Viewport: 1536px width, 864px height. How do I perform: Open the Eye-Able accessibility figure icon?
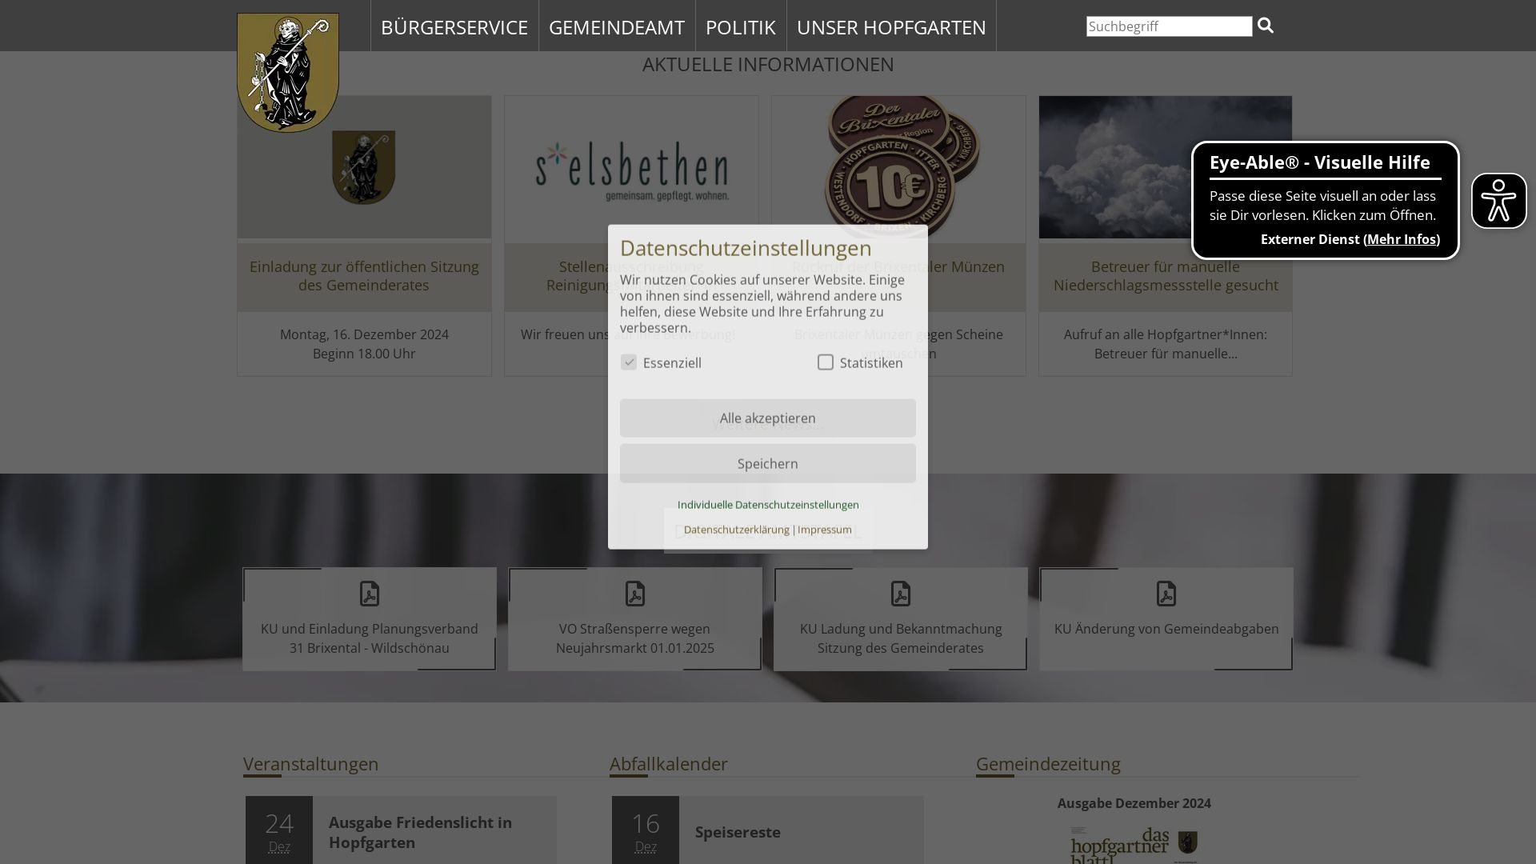[x=1498, y=201]
